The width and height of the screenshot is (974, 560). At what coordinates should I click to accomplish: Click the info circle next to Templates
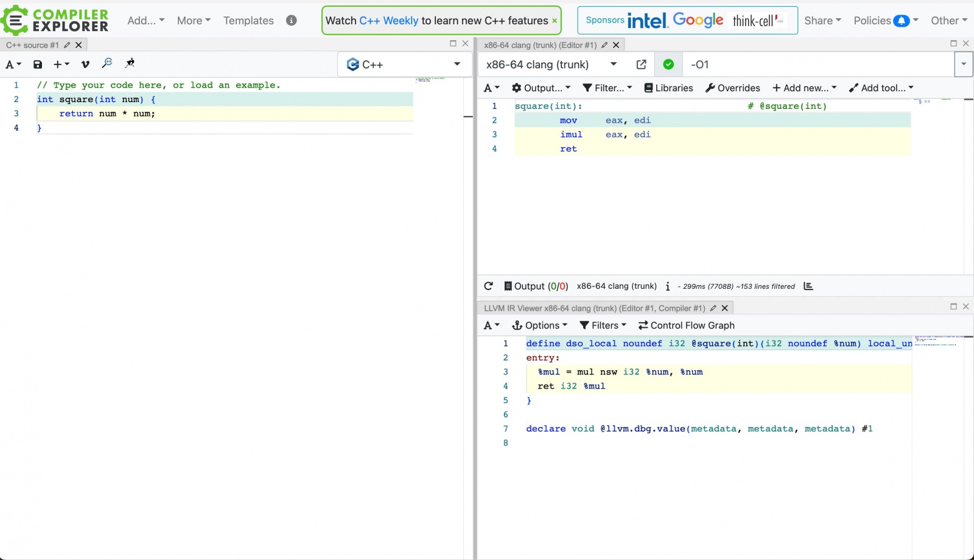coord(292,20)
